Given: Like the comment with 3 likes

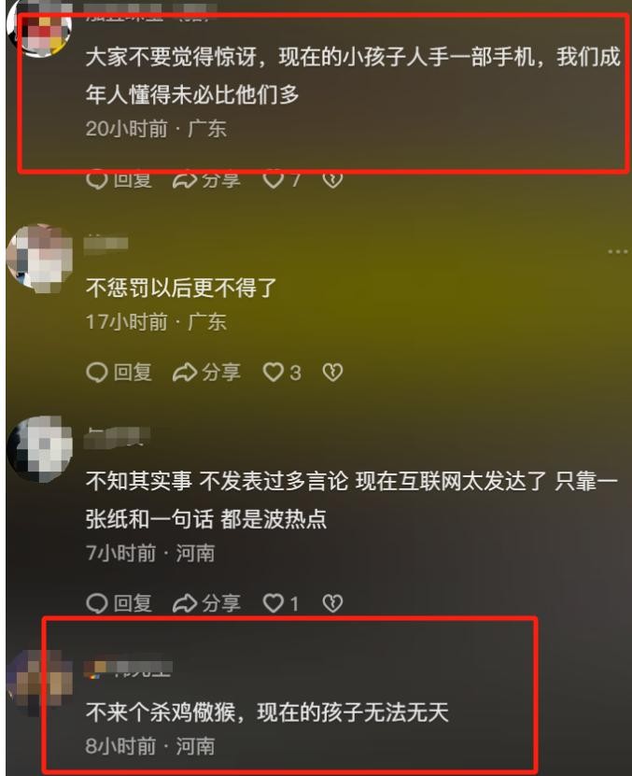Looking at the screenshot, I should (282, 373).
